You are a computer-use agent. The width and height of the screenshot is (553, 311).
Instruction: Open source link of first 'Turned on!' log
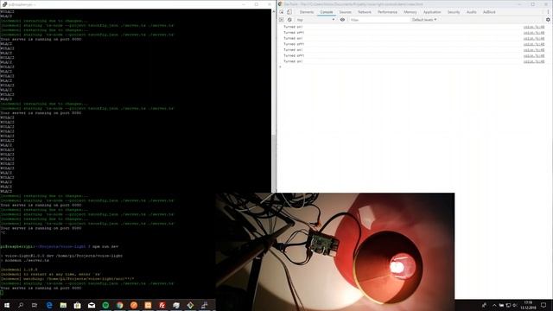point(534,27)
